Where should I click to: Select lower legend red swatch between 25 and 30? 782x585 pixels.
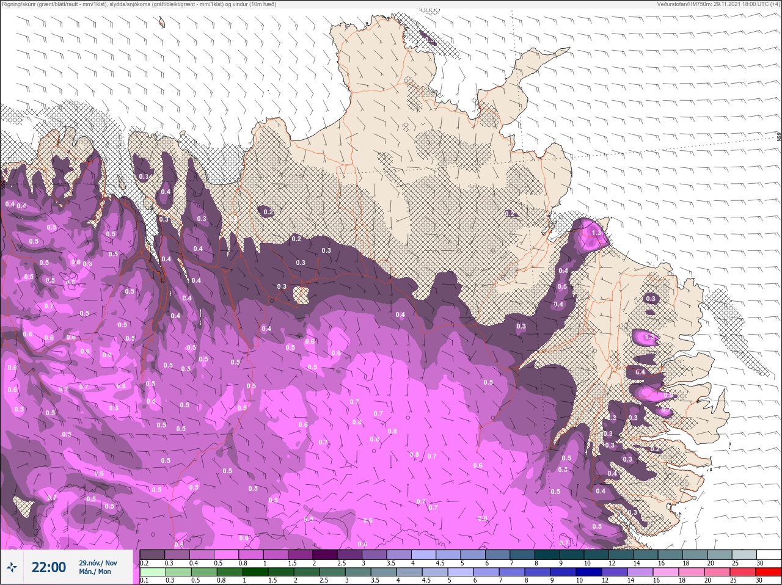[x=743, y=572]
